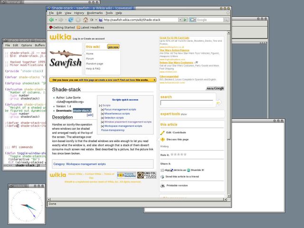Click inside the wiki search input field
Image resolution: width=304 pixels, height=228 pixels.
pyautogui.click(x=187, y=103)
